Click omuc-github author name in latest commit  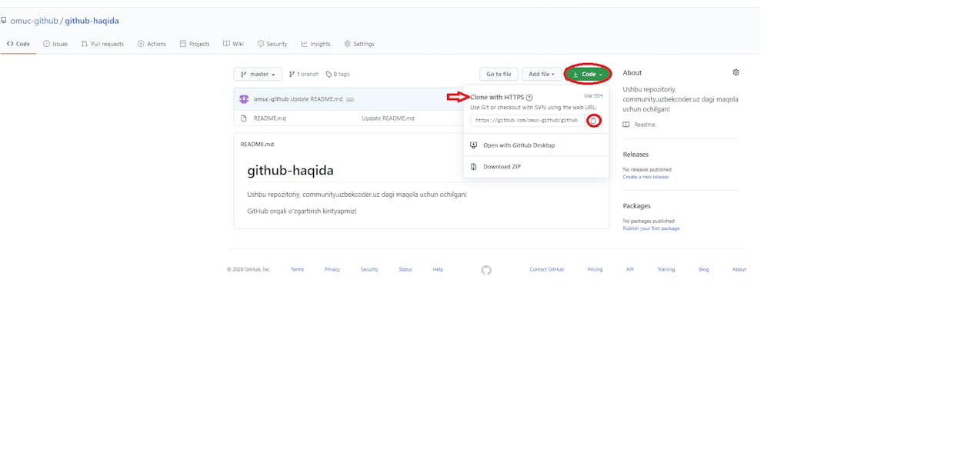(271, 99)
